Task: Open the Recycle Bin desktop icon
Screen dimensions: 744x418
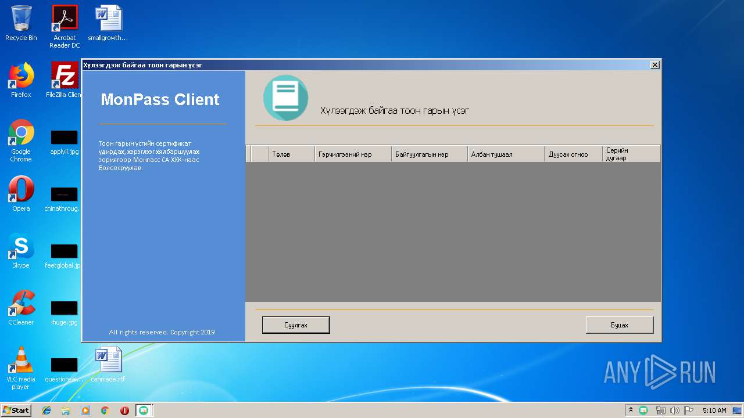Action: coord(21,24)
